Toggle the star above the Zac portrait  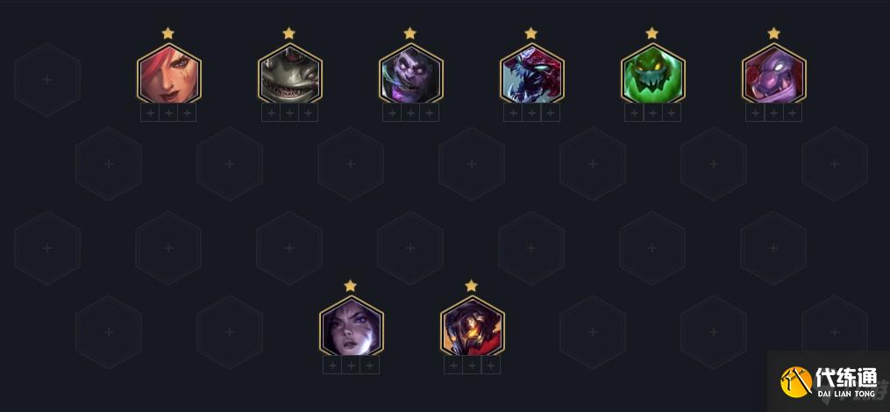tap(652, 33)
